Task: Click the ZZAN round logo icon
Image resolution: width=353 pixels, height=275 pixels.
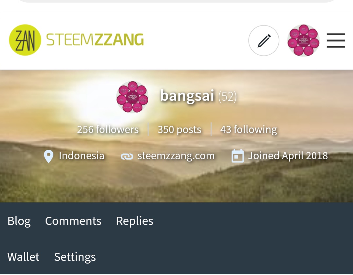Action: click(25, 40)
